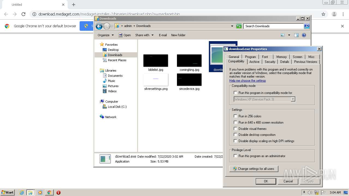This screenshot has width=349, height=196.
Task: Switch to the Previous Versions tab
Action: click(306, 62)
